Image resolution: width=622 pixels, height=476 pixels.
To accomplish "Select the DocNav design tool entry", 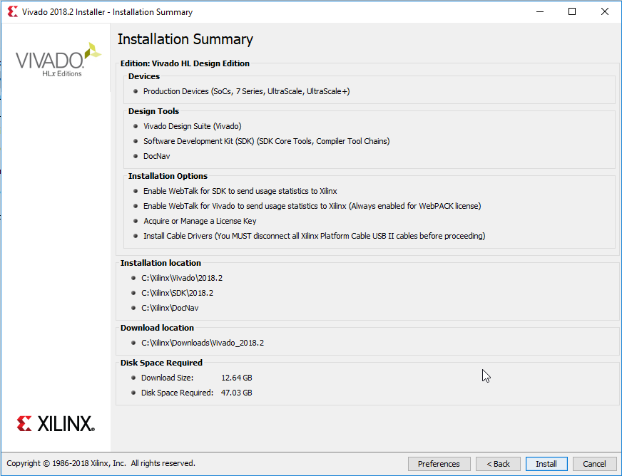I will pyautogui.click(x=157, y=157).
